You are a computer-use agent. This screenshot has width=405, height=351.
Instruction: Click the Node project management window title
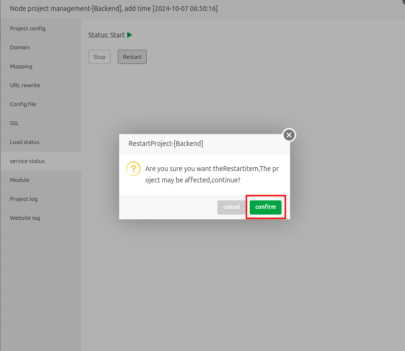point(114,9)
